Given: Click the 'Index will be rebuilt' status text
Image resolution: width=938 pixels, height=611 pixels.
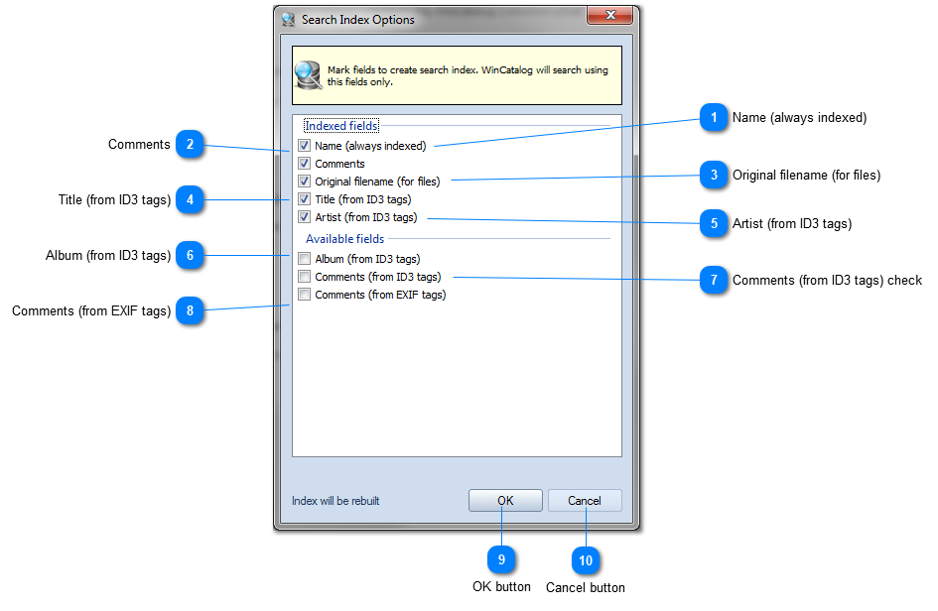Looking at the screenshot, I should pos(335,500).
